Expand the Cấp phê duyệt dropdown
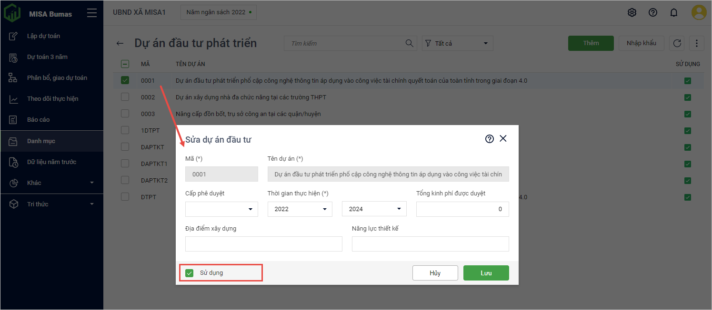Image resolution: width=712 pixels, height=310 pixels. click(221, 209)
